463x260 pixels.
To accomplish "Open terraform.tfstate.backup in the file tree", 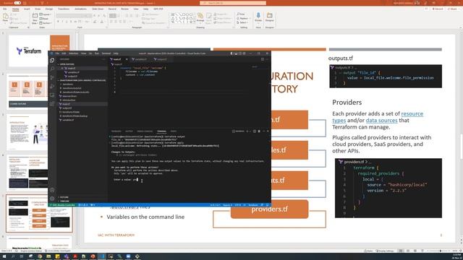I will pyautogui.click(x=75, y=116).
